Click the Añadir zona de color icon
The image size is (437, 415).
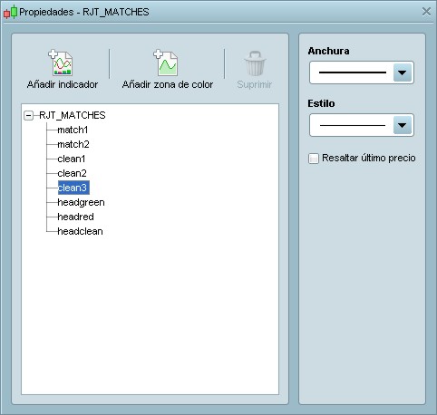pos(166,63)
